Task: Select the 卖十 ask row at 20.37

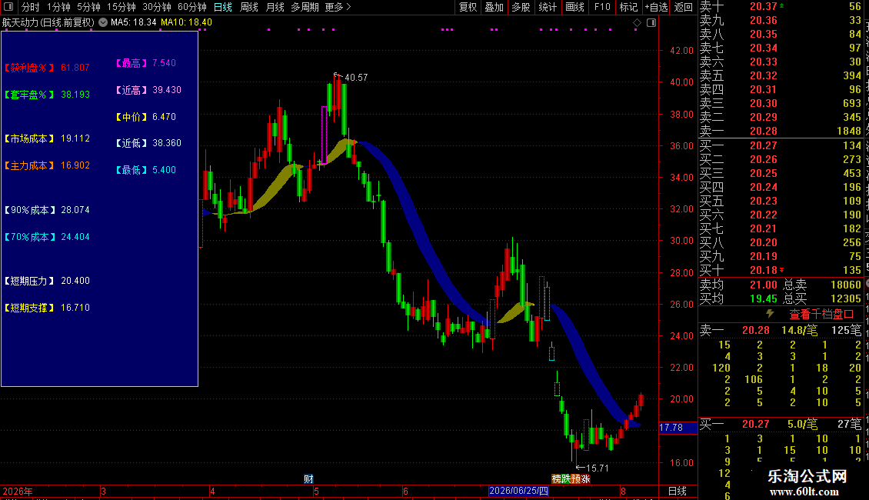Action: (x=781, y=7)
